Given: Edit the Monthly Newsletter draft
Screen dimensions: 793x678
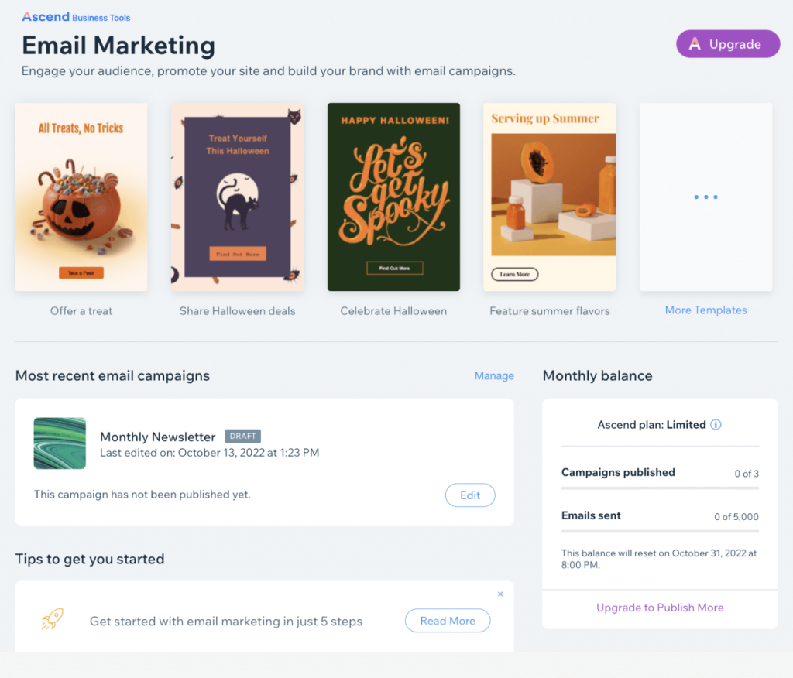Looking at the screenshot, I should click(470, 495).
